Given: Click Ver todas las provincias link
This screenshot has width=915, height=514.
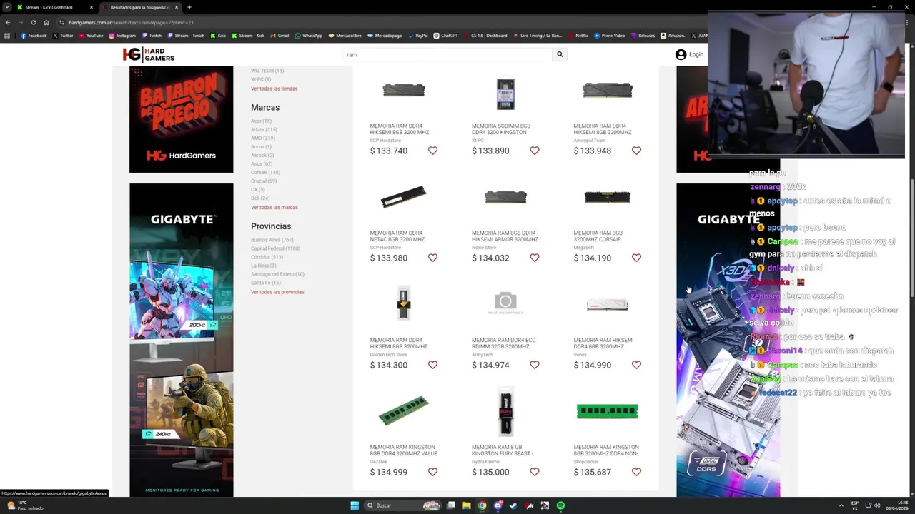Looking at the screenshot, I should (277, 292).
